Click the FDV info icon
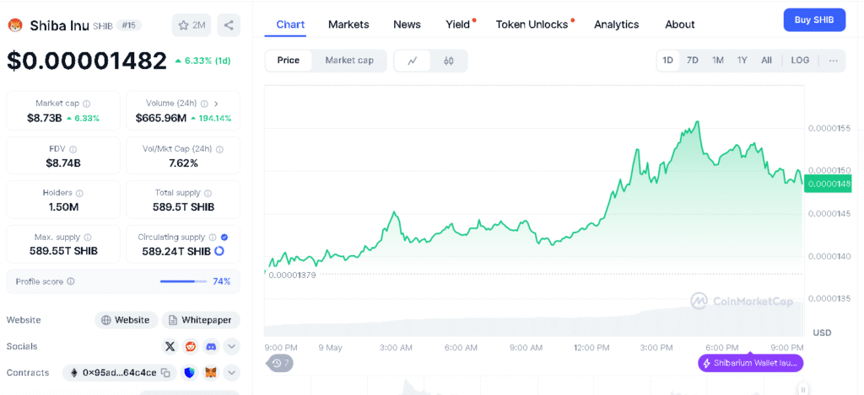The image size is (864, 395). (73, 149)
